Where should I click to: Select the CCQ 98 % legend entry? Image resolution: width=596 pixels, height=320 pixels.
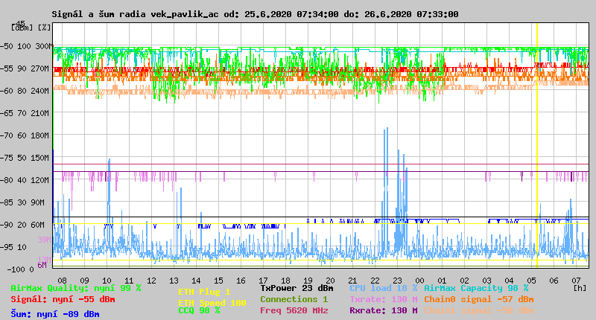[199, 311]
